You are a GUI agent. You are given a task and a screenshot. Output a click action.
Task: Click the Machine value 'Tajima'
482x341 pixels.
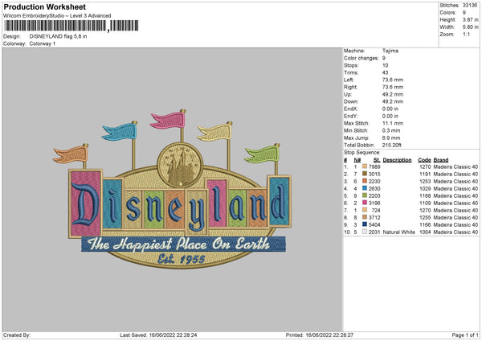pyautogui.click(x=390, y=51)
